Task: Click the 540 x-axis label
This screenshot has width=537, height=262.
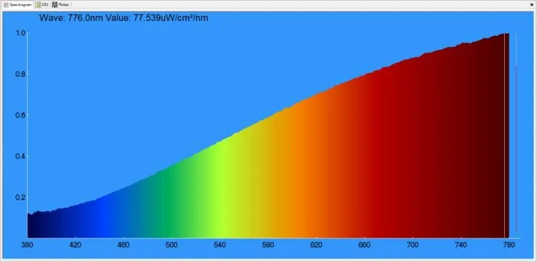Action: click(220, 245)
